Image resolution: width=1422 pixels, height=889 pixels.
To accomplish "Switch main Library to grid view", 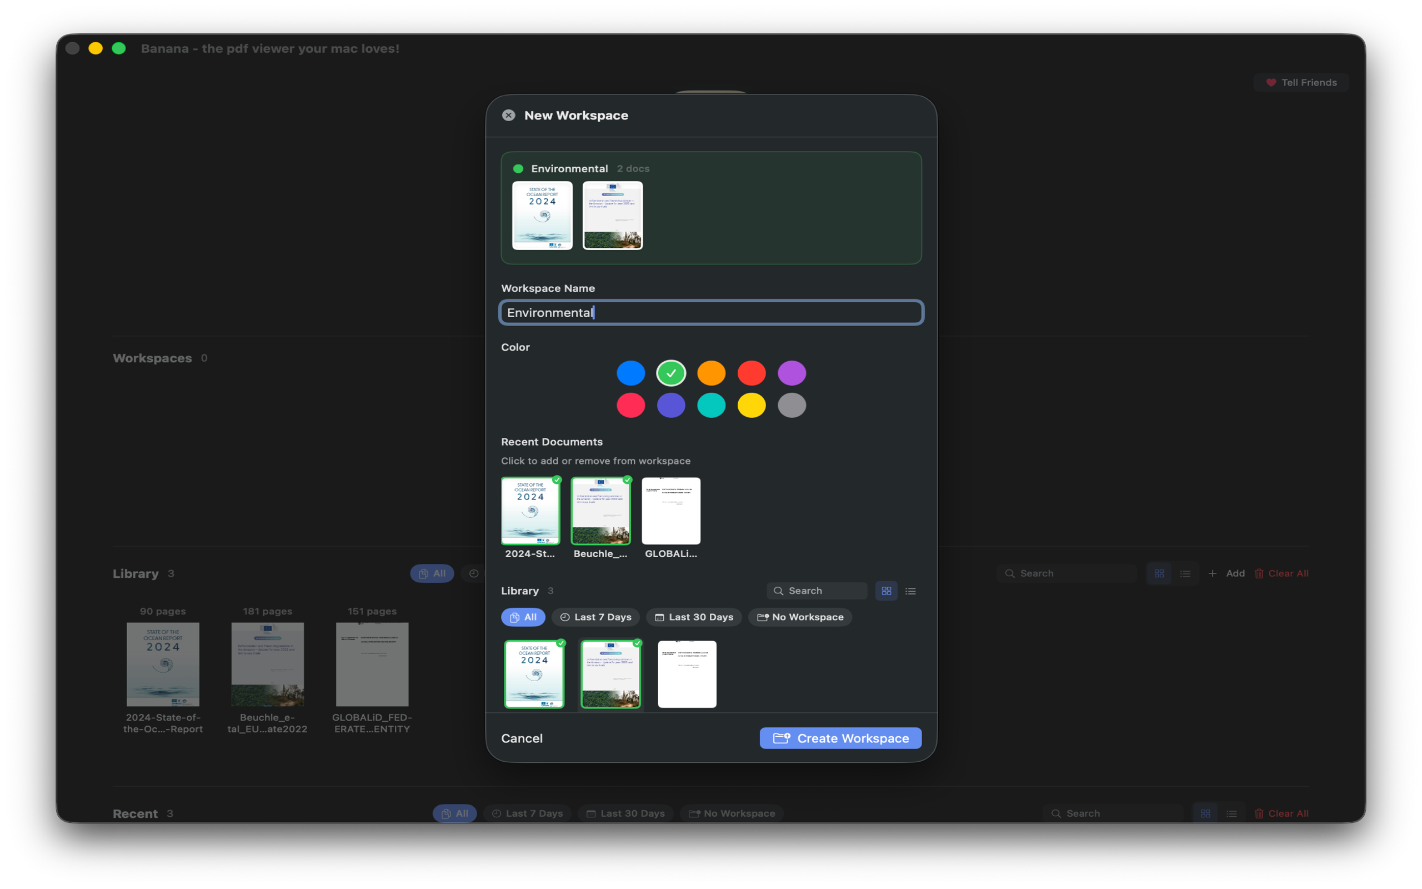I will (x=1159, y=573).
